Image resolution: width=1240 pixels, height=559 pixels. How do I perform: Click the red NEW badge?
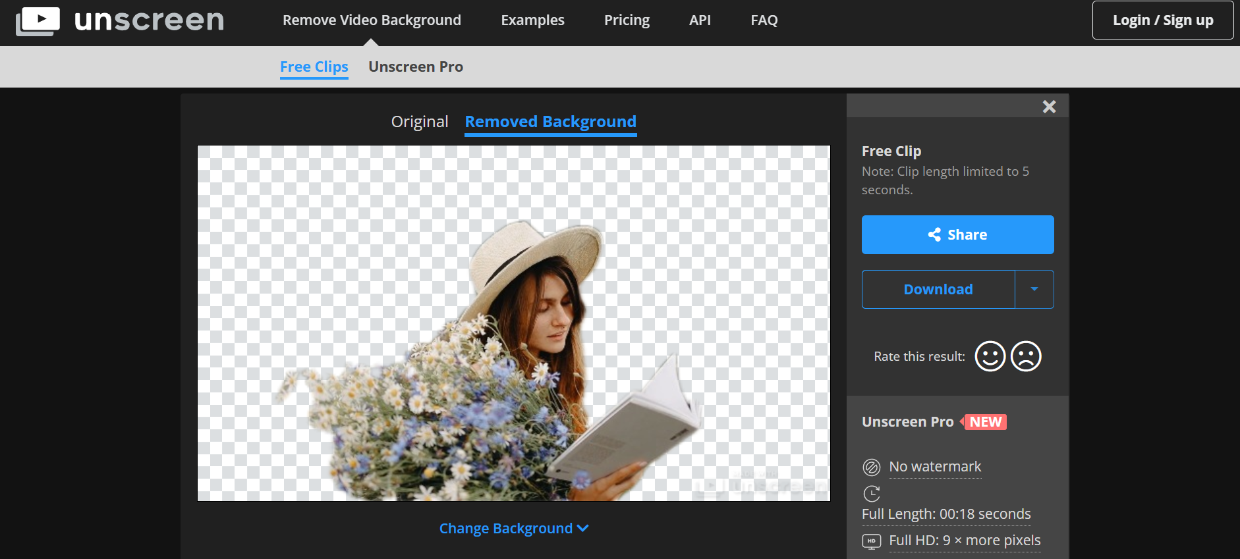pos(984,422)
